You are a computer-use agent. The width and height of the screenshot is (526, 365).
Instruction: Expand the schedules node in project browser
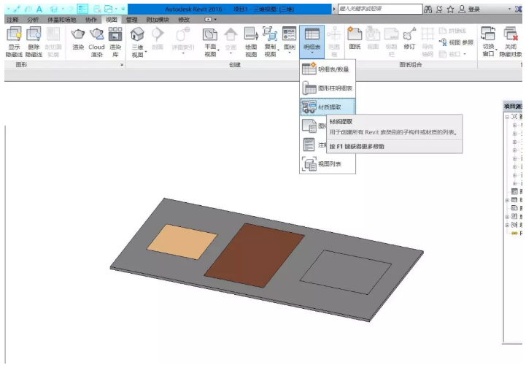coord(507,200)
